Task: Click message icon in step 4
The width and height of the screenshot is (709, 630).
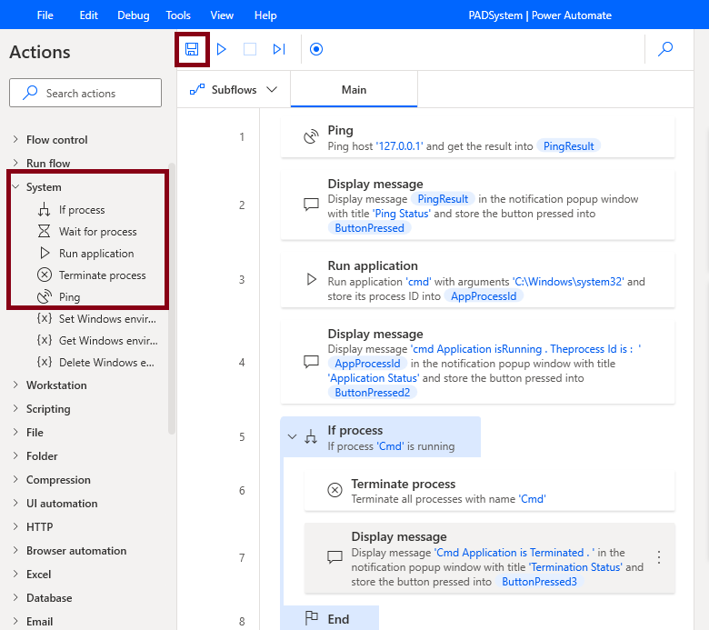Action: pyautogui.click(x=311, y=362)
